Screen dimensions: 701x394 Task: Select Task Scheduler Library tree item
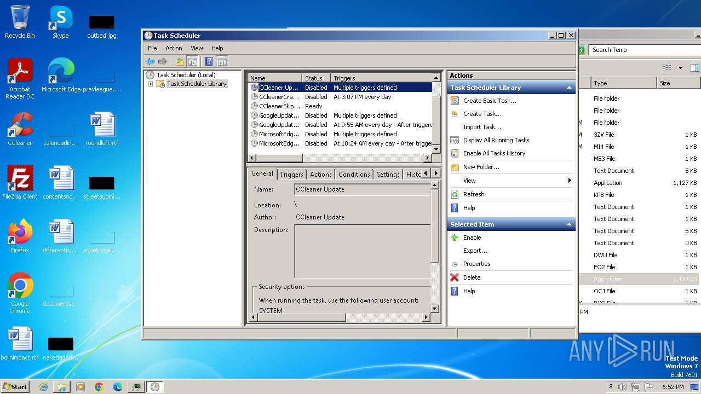point(197,84)
